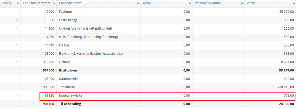Image resolution: width=296 pixels, height=109 pixels.
Task: Select Ulykkesforsikring (skattepliktig del) text
Action: (x=85, y=28)
